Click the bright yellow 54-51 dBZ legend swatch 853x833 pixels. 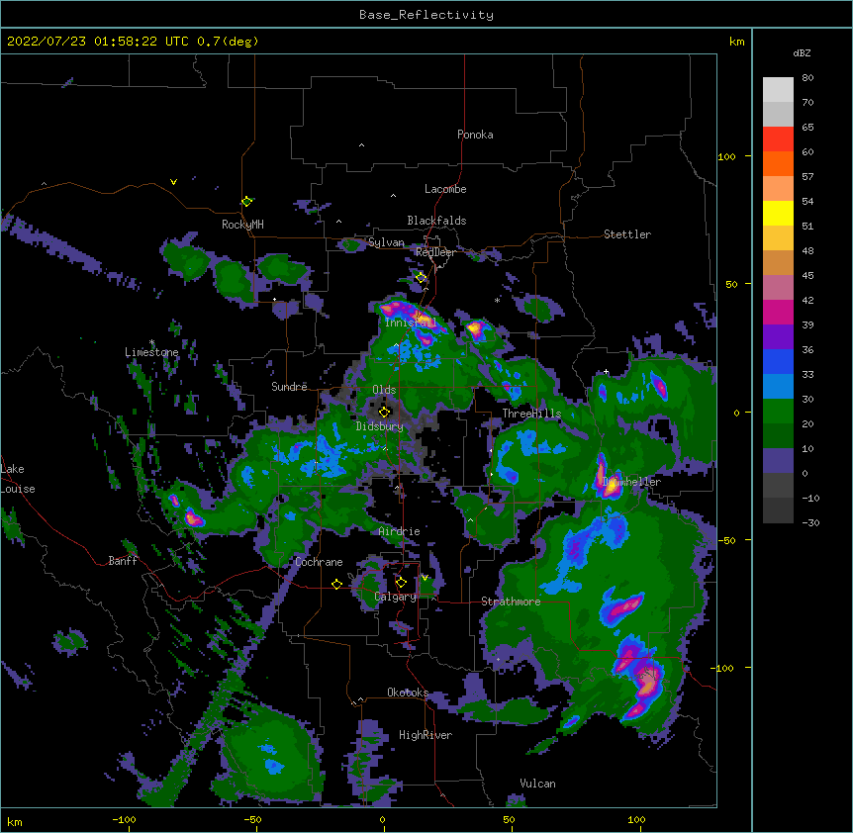(778, 213)
